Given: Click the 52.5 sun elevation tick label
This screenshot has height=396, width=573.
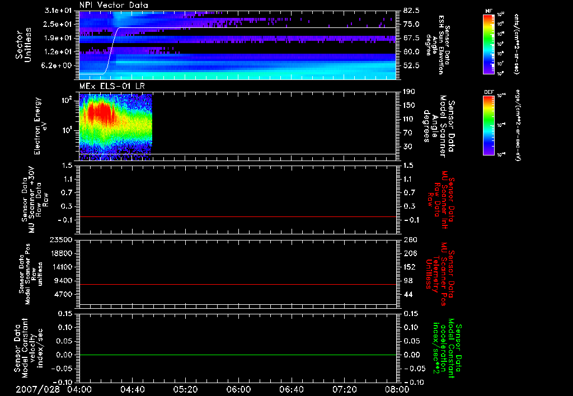Looking at the screenshot, I should [411, 66].
